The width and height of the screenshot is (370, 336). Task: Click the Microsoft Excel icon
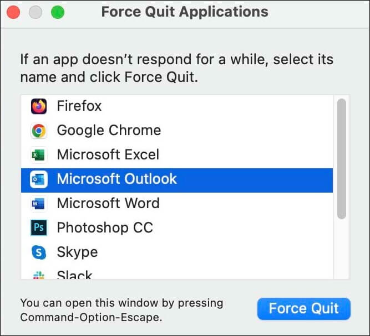(x=38, y=155)
